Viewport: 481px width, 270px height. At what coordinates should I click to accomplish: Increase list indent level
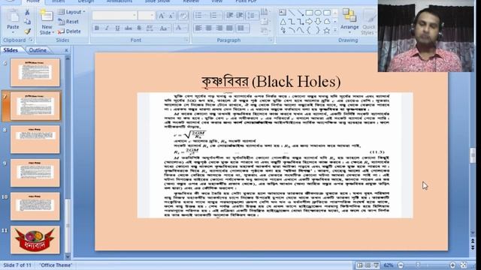240,16
